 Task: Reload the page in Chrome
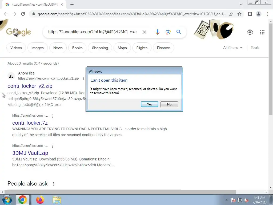click(x=23, y=14)
